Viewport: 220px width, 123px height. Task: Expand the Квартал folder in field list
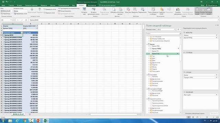(149, 65)
